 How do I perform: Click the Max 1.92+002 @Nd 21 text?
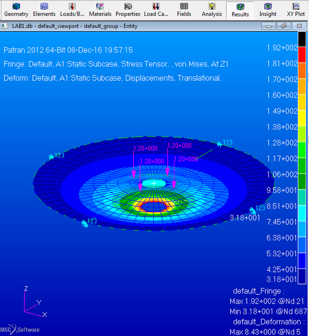(267, 301)
